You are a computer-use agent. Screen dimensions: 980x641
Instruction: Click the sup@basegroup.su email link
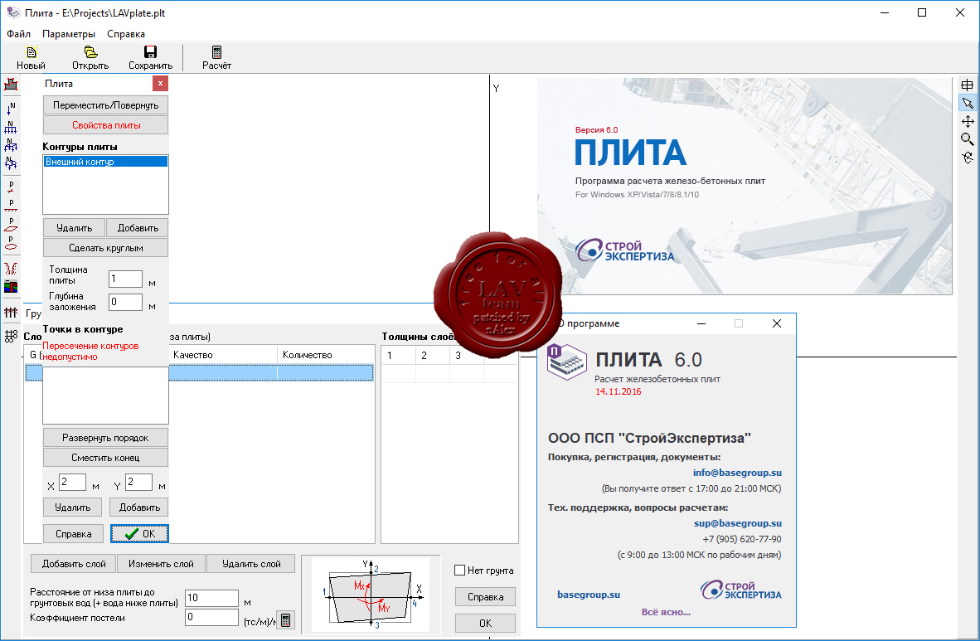click(x=738, y=523)
